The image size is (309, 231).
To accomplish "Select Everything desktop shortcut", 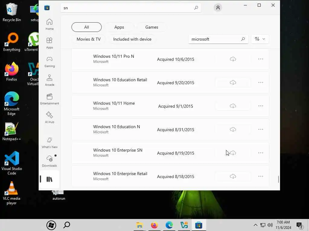I will [x=12, y=42].
